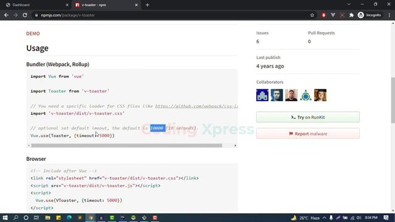395x222 pixels.
Task: Click the Usage heading
Action: point(37,48)
